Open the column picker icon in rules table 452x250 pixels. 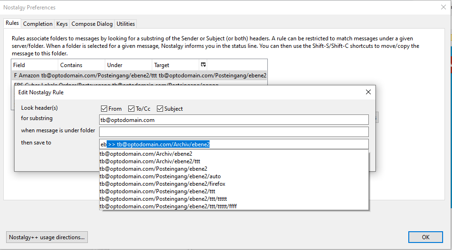click(203, 65)
